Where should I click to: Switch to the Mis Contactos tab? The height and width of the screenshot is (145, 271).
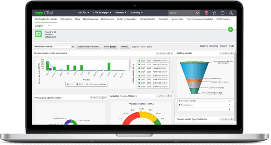tap(90, 19)
